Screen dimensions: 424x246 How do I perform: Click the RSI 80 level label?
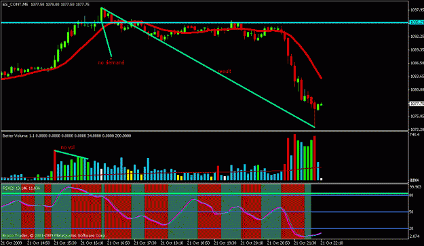click(x=411, y=195)
